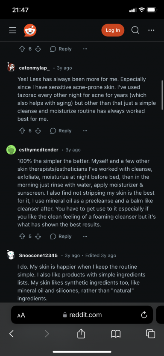Upvote catonmylap_'s comment
164x356 pixels.
[22, 131]
